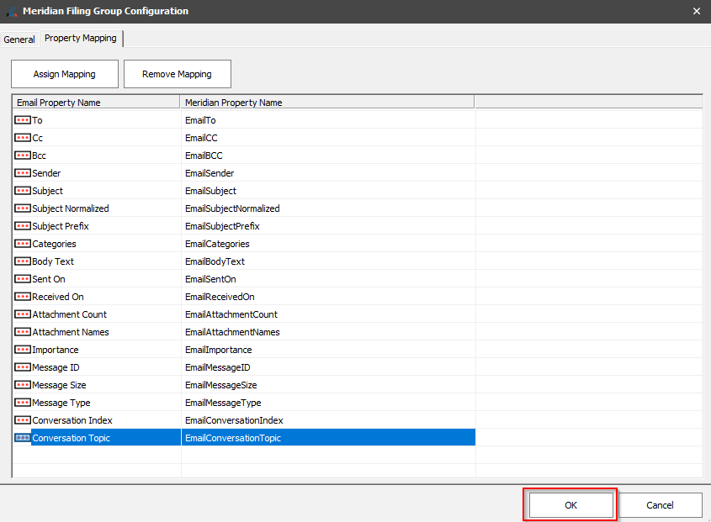Click the property icon beside Sender
Viewport: 711px width, 522px height.
22,173
